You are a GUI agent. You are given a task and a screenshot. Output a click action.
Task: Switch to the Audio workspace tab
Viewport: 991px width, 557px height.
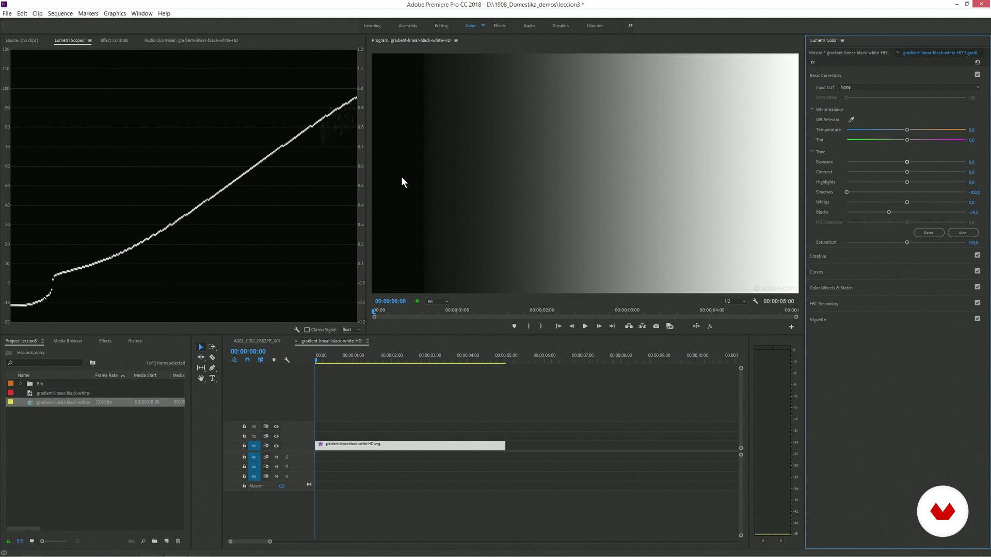coord(529,25)
